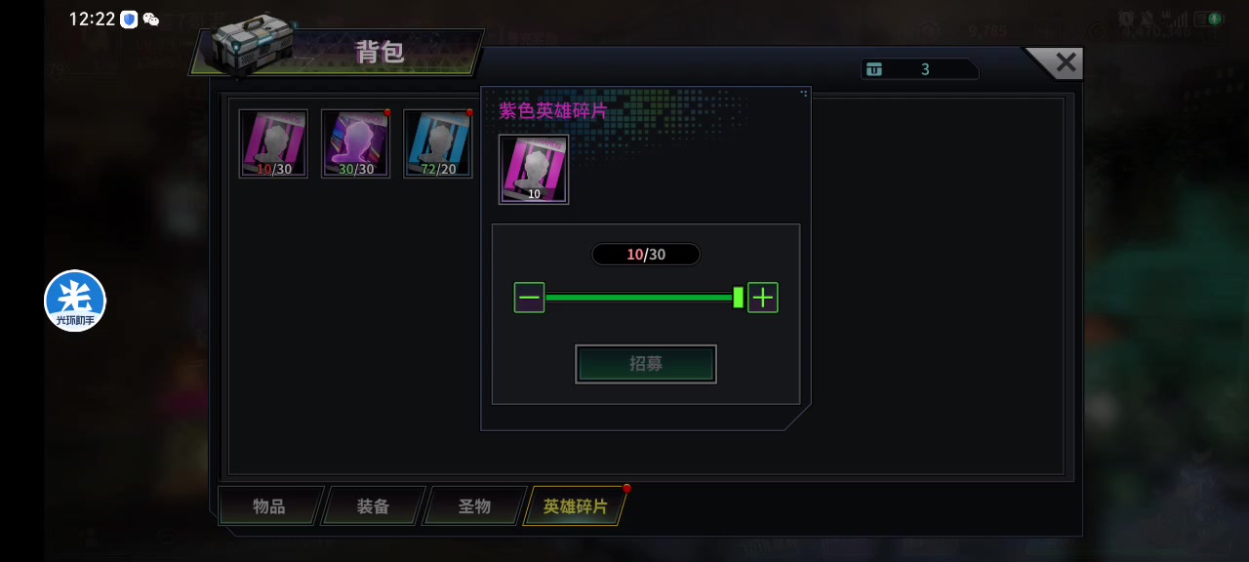
Task: Increase quantity with the plus button
Action: pos(762,297)
